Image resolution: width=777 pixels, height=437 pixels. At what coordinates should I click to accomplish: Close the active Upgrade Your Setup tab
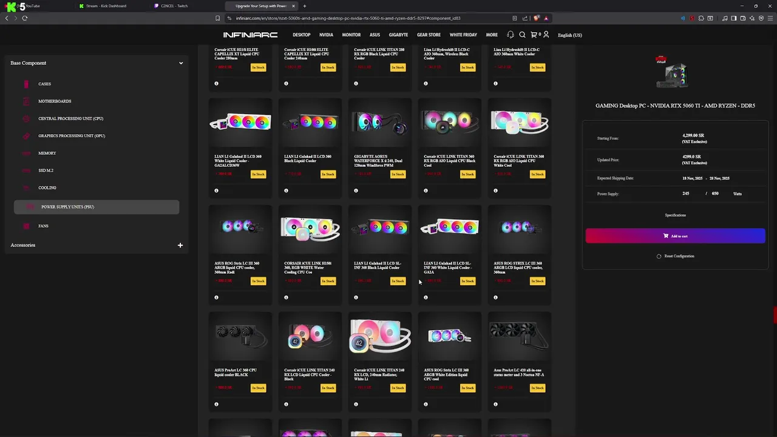click(x=293, y=6)
